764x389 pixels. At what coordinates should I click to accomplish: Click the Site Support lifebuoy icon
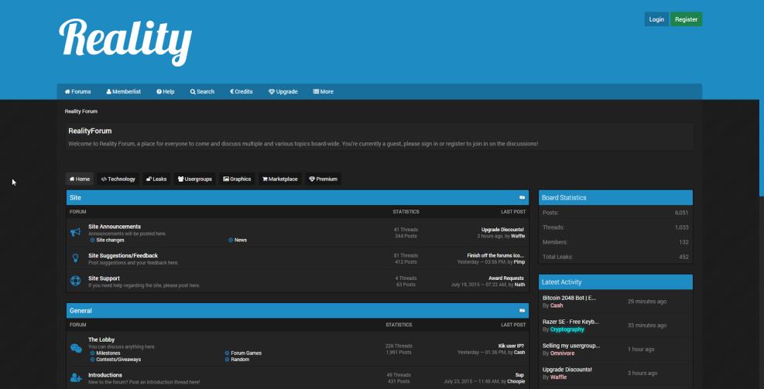coord(76,281)
